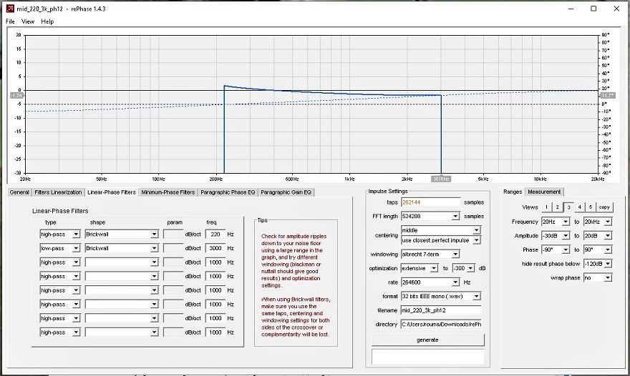This screenshot has width=630, height=376.
Task: Open the optimization extensive dropdown
Action: [x=434, y=268]
